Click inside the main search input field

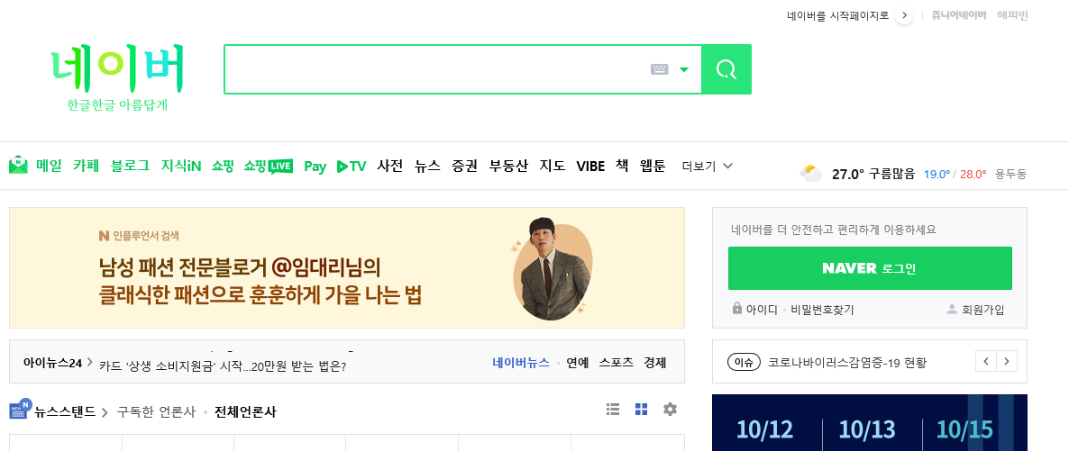point(436,69)
